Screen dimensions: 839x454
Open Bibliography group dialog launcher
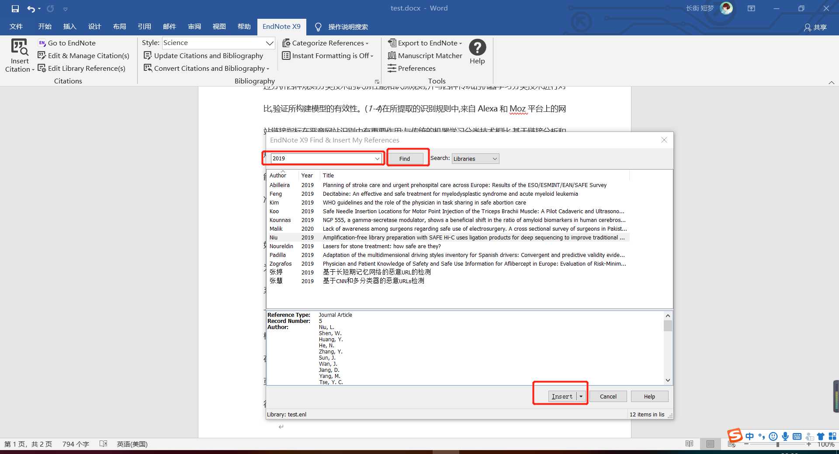pos(377,81)
